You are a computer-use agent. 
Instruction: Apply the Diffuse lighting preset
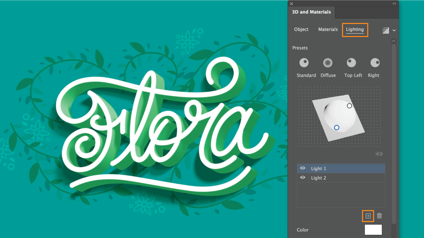[x=328, y=63]
